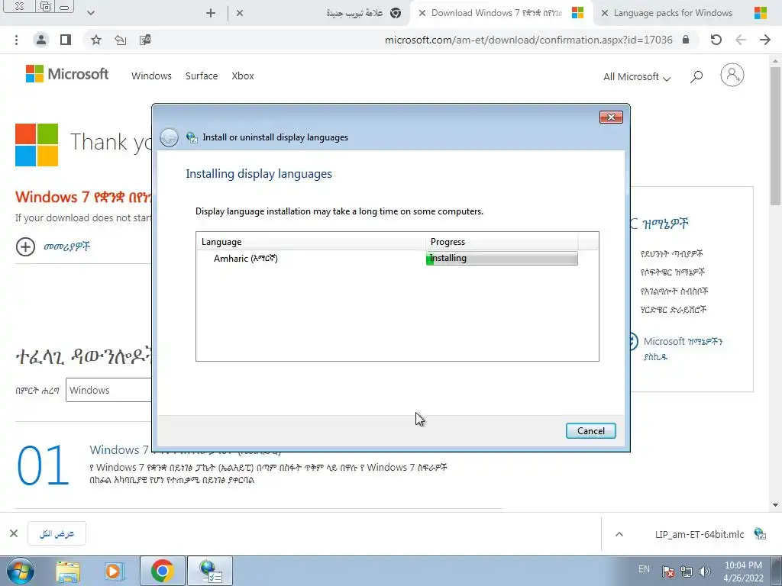This screenshot has height=586, width=782.
Task: Open Windows Explorer from taskbar
Action: (67, 571)
